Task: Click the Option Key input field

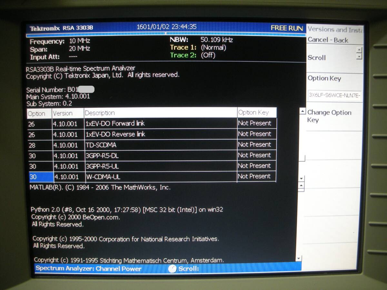Action: click(335, 95)
